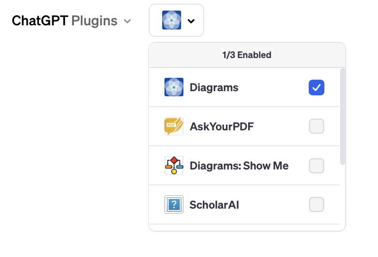This screenshot has width=378, height=257.
Task: Click the Diagrams flower icon in the plugin selector button
Action: point(171,20)
